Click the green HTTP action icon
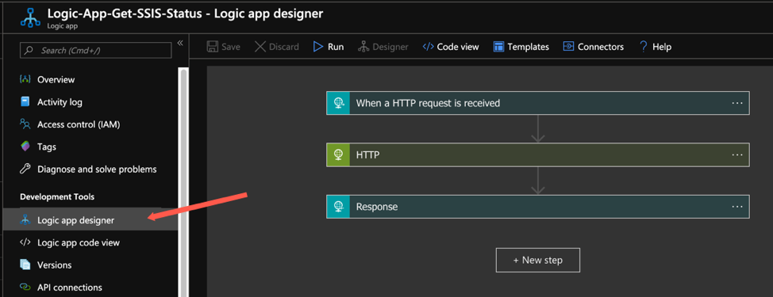Image resolution: width=773 pixels, height=297 pixels. pos(338,155)
